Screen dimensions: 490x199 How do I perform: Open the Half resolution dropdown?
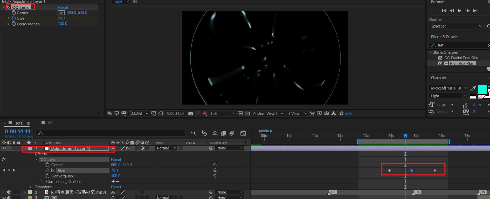point(222,113)
